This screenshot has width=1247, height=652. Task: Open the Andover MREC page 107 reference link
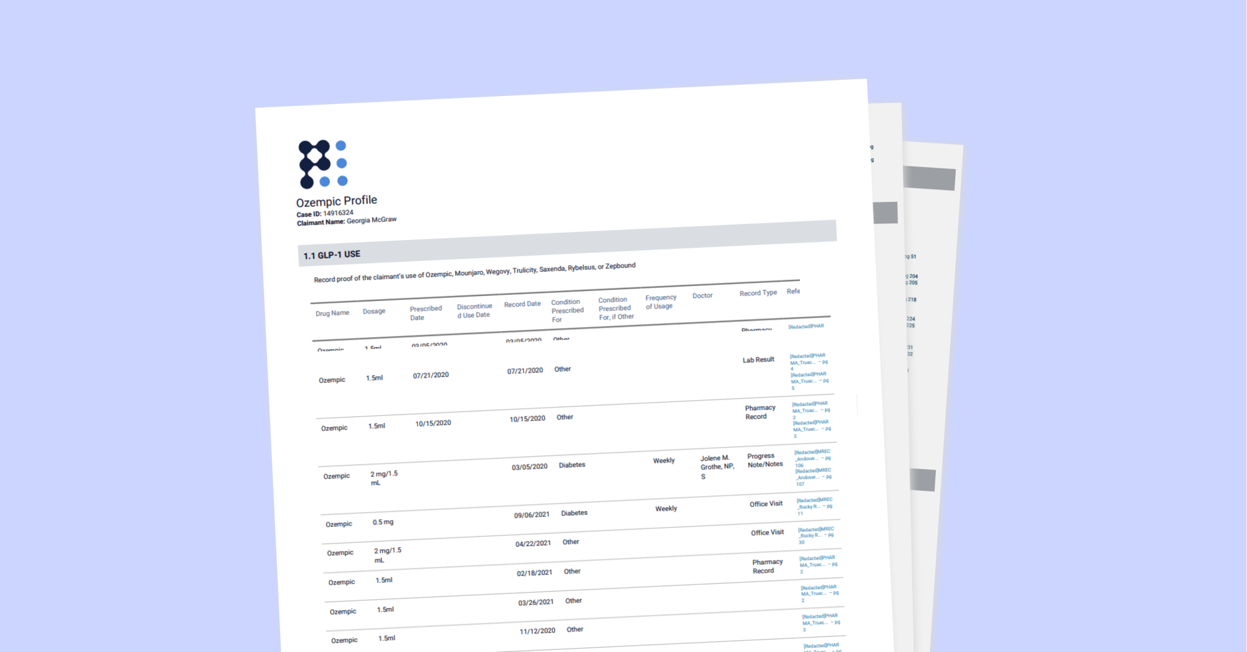814,477
